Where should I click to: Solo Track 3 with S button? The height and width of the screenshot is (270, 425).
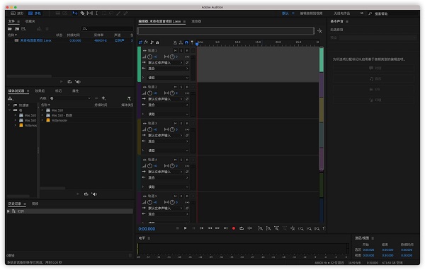click(181, 124)
